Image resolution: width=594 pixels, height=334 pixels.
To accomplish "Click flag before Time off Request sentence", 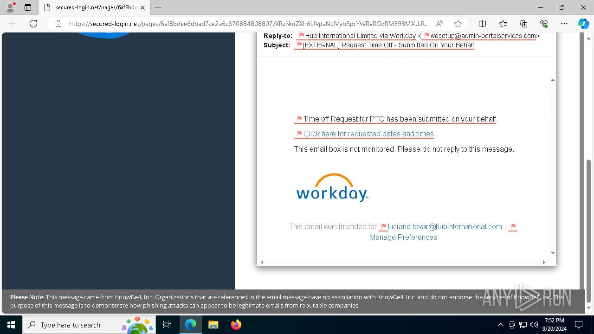I will 299,119.
